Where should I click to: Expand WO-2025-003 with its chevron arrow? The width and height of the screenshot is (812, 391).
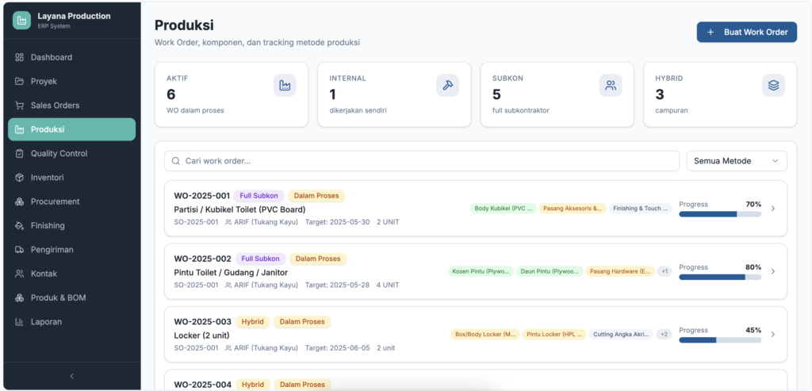(x=772, y=334)
